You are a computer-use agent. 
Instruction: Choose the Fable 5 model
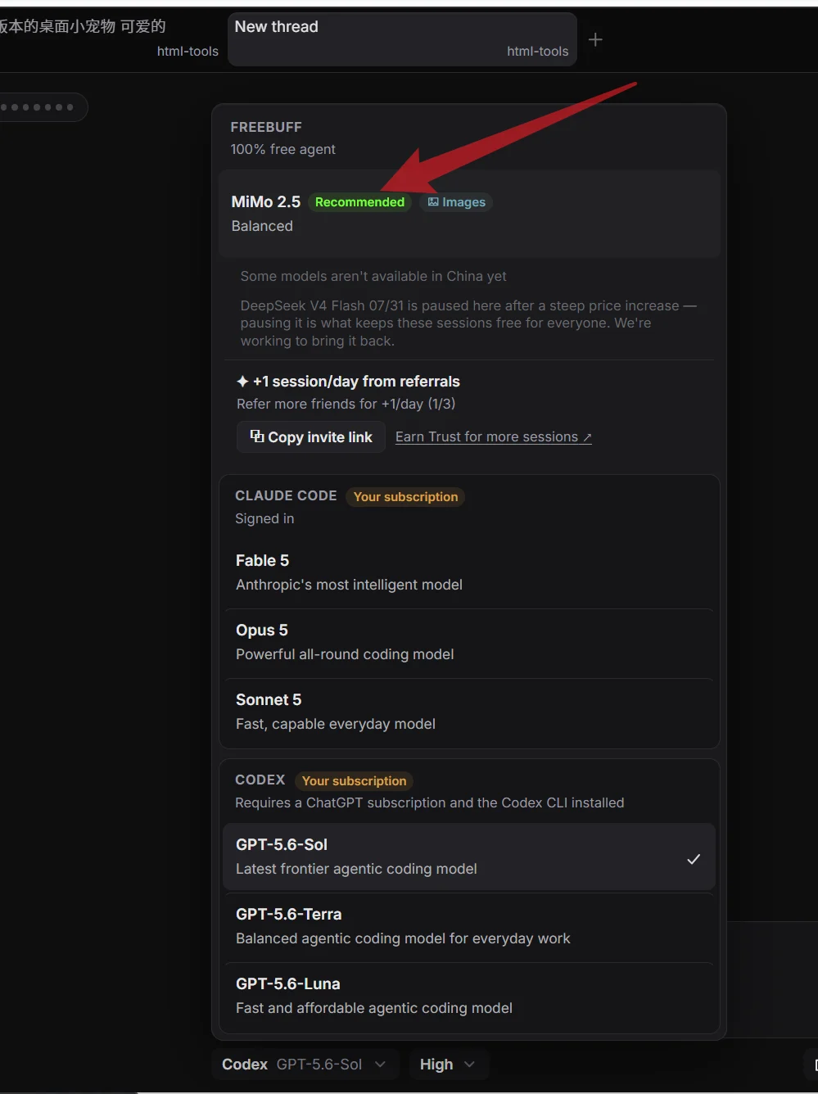pyautogui.click(x=469, y=572)
